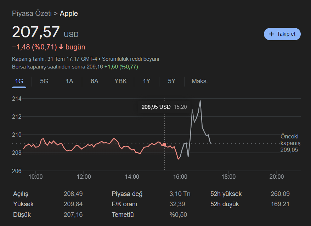
Task: Open the 5Y five-year tab
Action: (171, 81)
